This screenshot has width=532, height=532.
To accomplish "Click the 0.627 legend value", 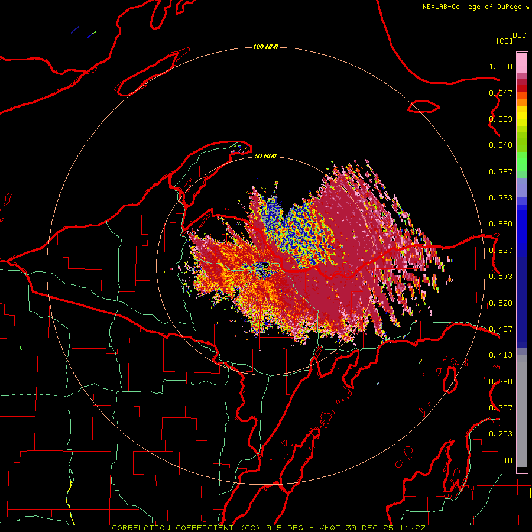I will coord(501,251).
